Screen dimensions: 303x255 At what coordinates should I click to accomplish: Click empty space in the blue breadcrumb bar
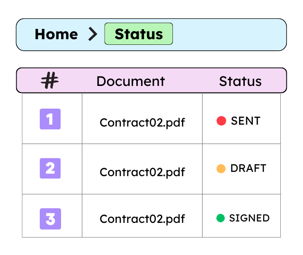227,34
